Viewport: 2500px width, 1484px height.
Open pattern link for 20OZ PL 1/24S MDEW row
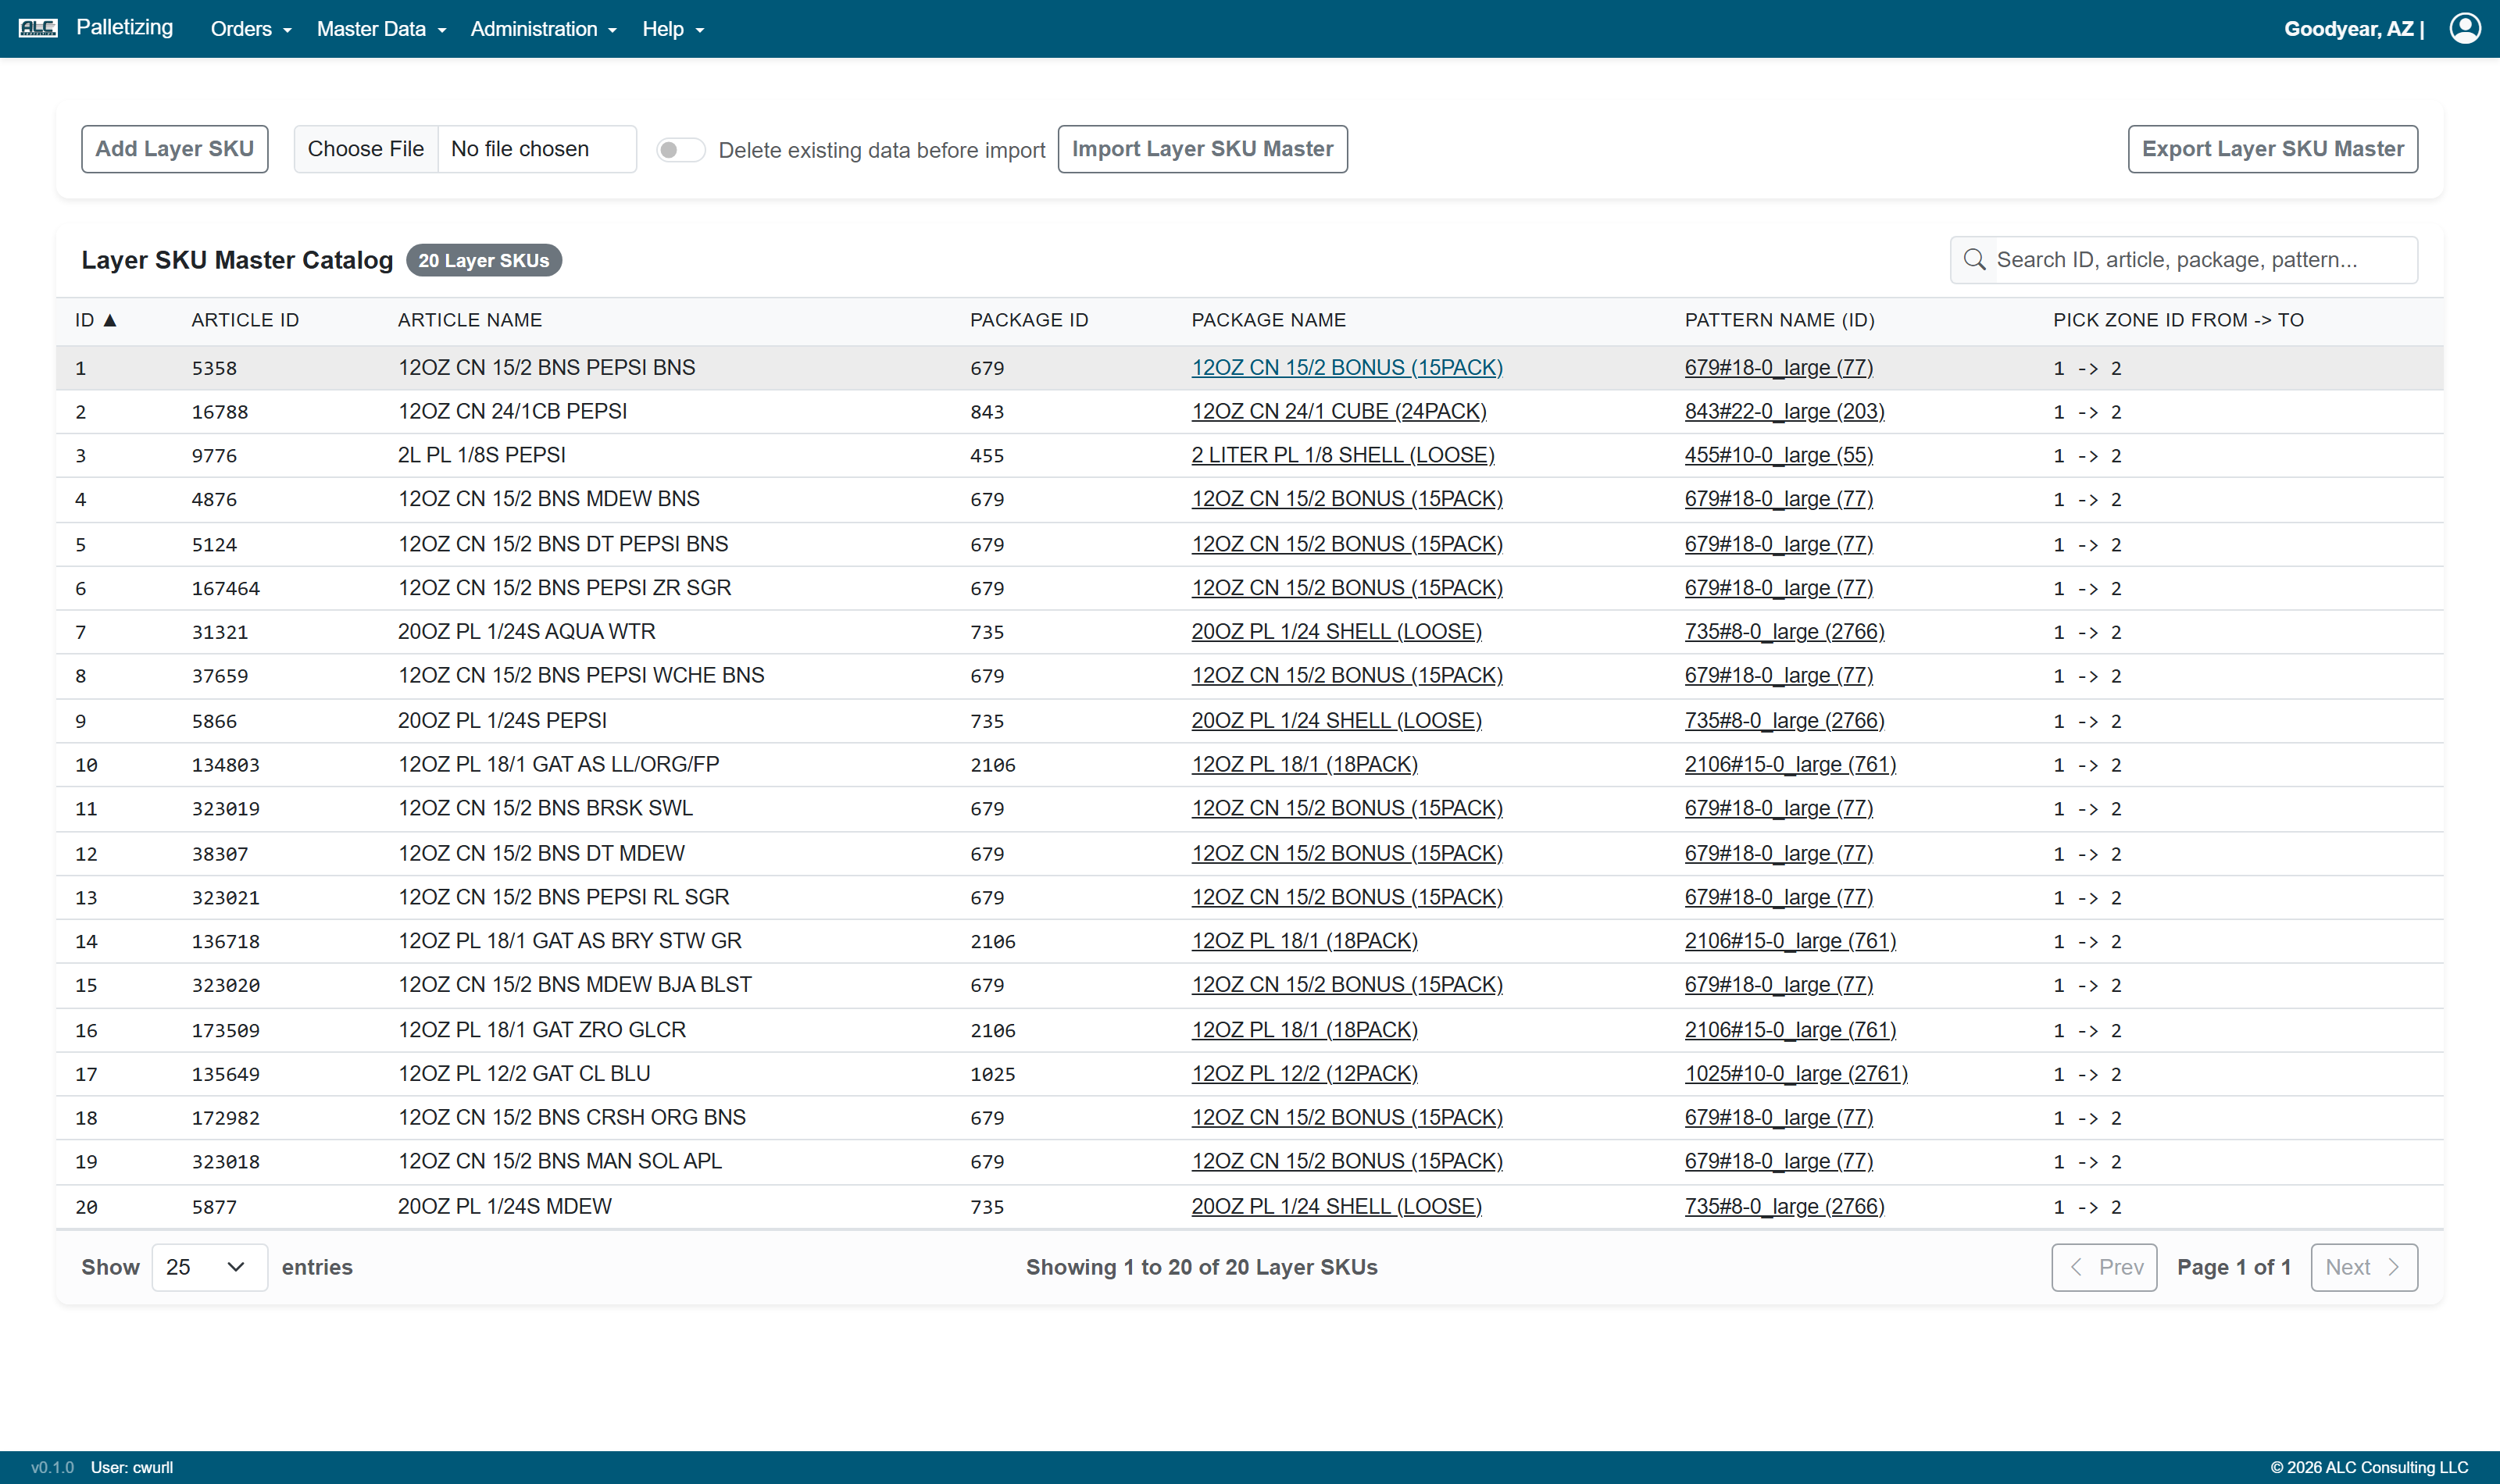[1784, 1206]
